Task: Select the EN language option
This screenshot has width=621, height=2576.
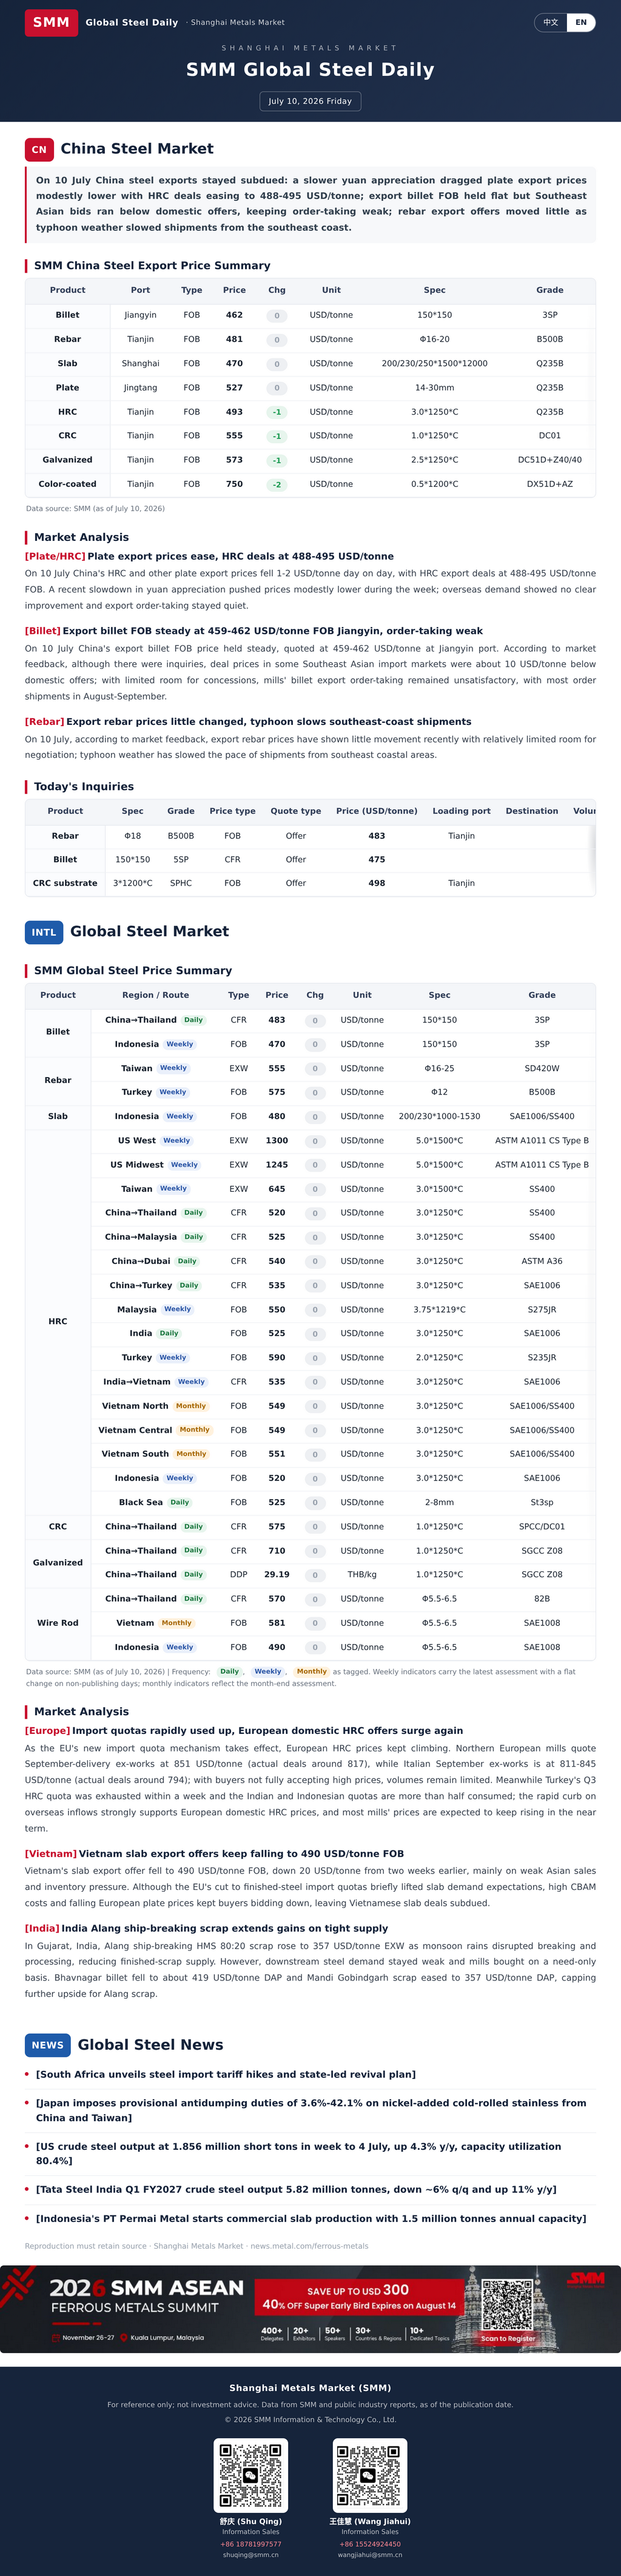Action: click(x=581, y=22)
